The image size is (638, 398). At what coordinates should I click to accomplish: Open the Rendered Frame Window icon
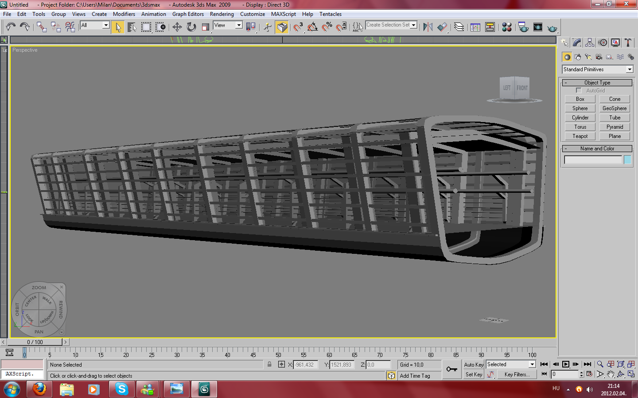538,27
